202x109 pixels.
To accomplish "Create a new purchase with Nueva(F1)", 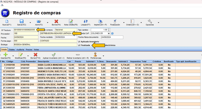I will [7, 23].
